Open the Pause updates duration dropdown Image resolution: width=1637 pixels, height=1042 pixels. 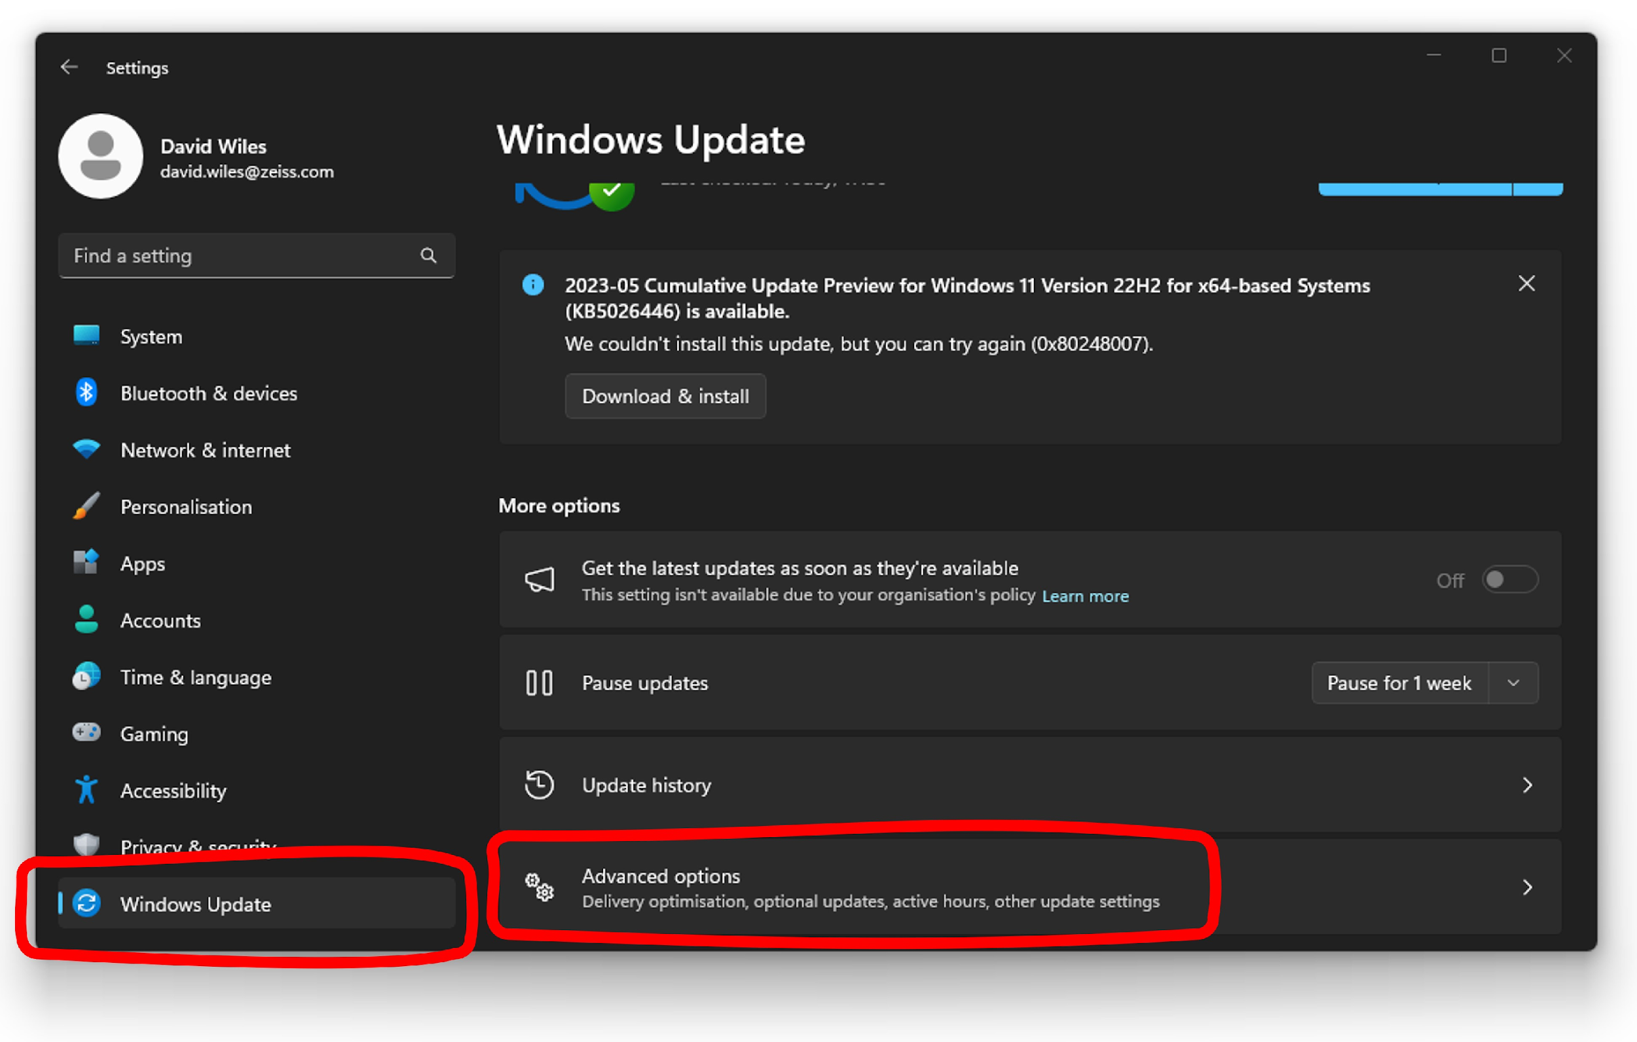[1514, 683]
